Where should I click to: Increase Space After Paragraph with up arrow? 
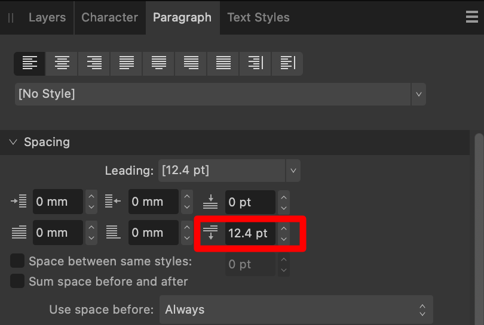284,228
